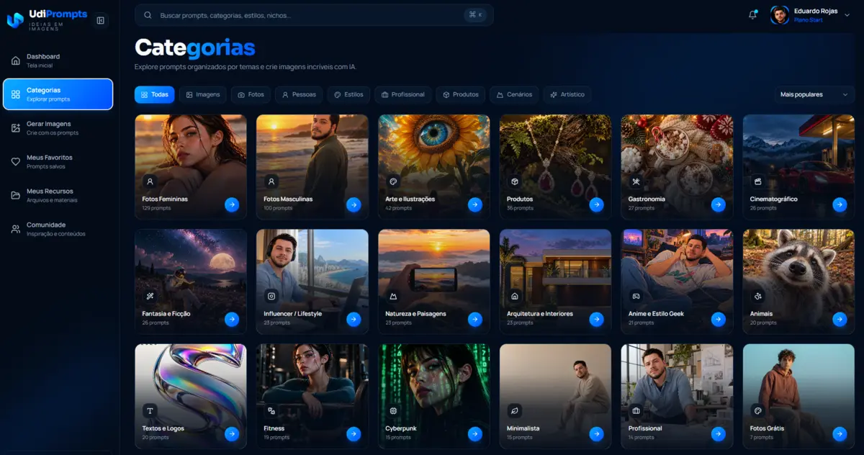Viewport: 864px width, 455px height.
Task: Open Fotos Masculinas arrow button
Action: click(353, 204)
